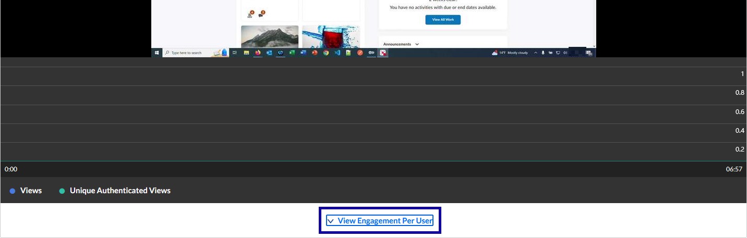Open File Explorer icon in video taskbar

(246, 53)
